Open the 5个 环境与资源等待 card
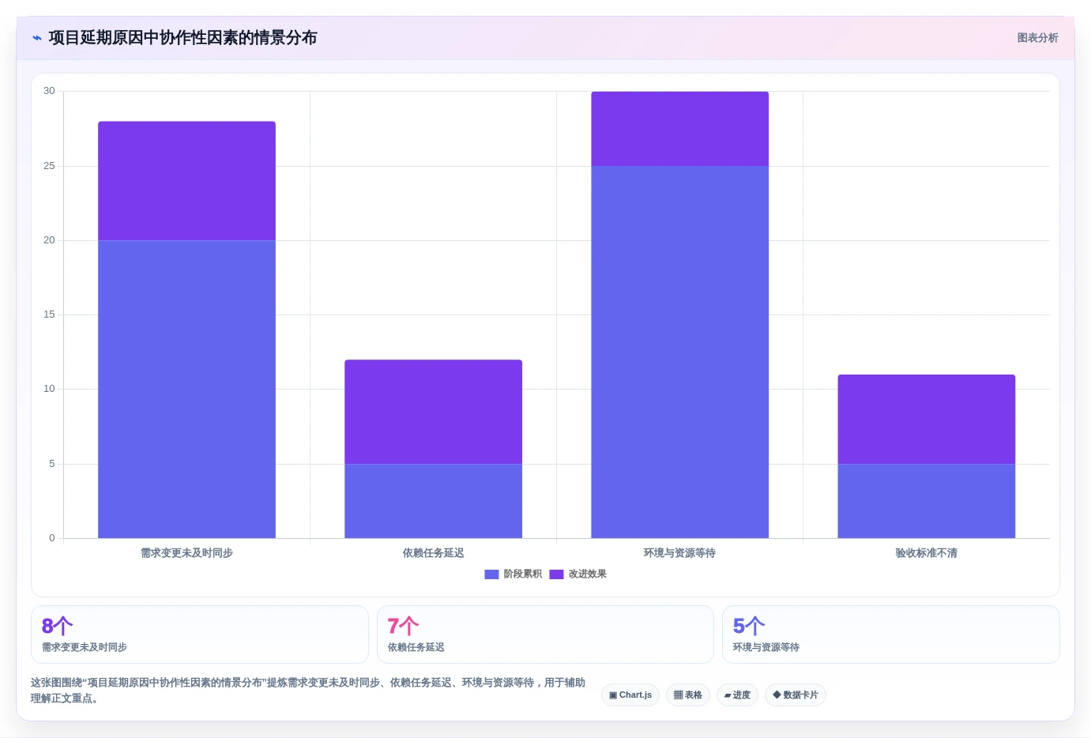This screenshot has width=1091, height=738. click(x=891, y=634)
